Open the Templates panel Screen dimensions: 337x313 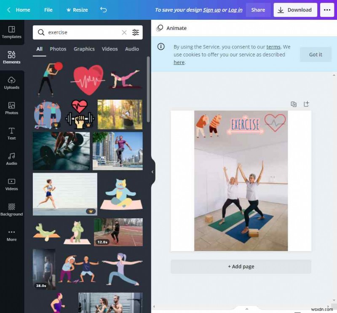tap(12, 32)
